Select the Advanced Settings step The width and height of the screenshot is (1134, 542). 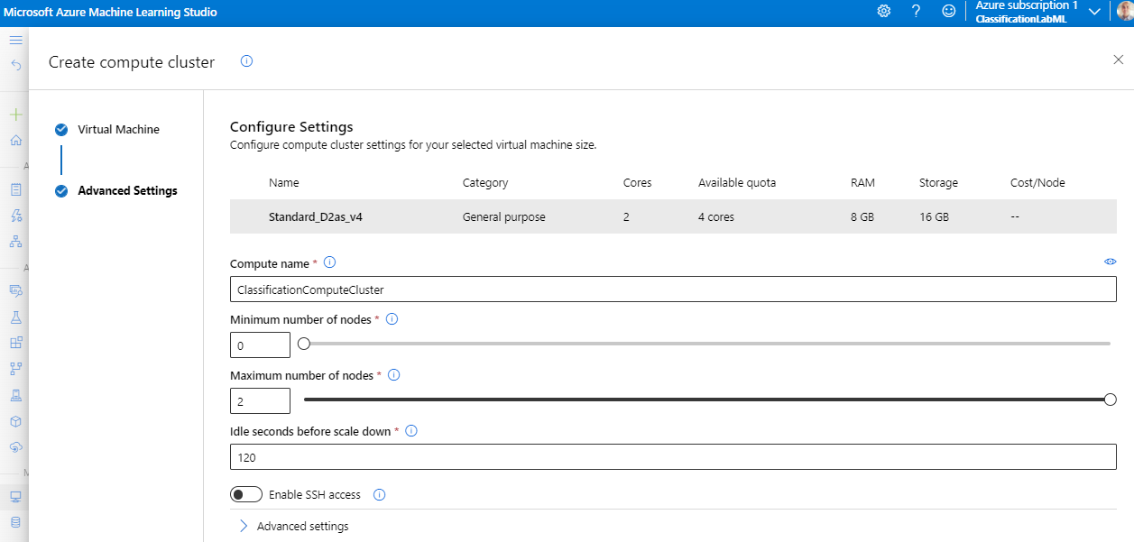point(127,190)
